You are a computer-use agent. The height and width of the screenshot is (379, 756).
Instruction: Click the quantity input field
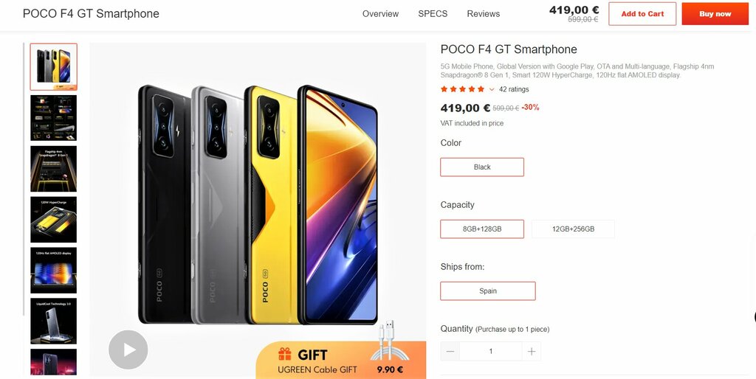(x=490, y=352)
